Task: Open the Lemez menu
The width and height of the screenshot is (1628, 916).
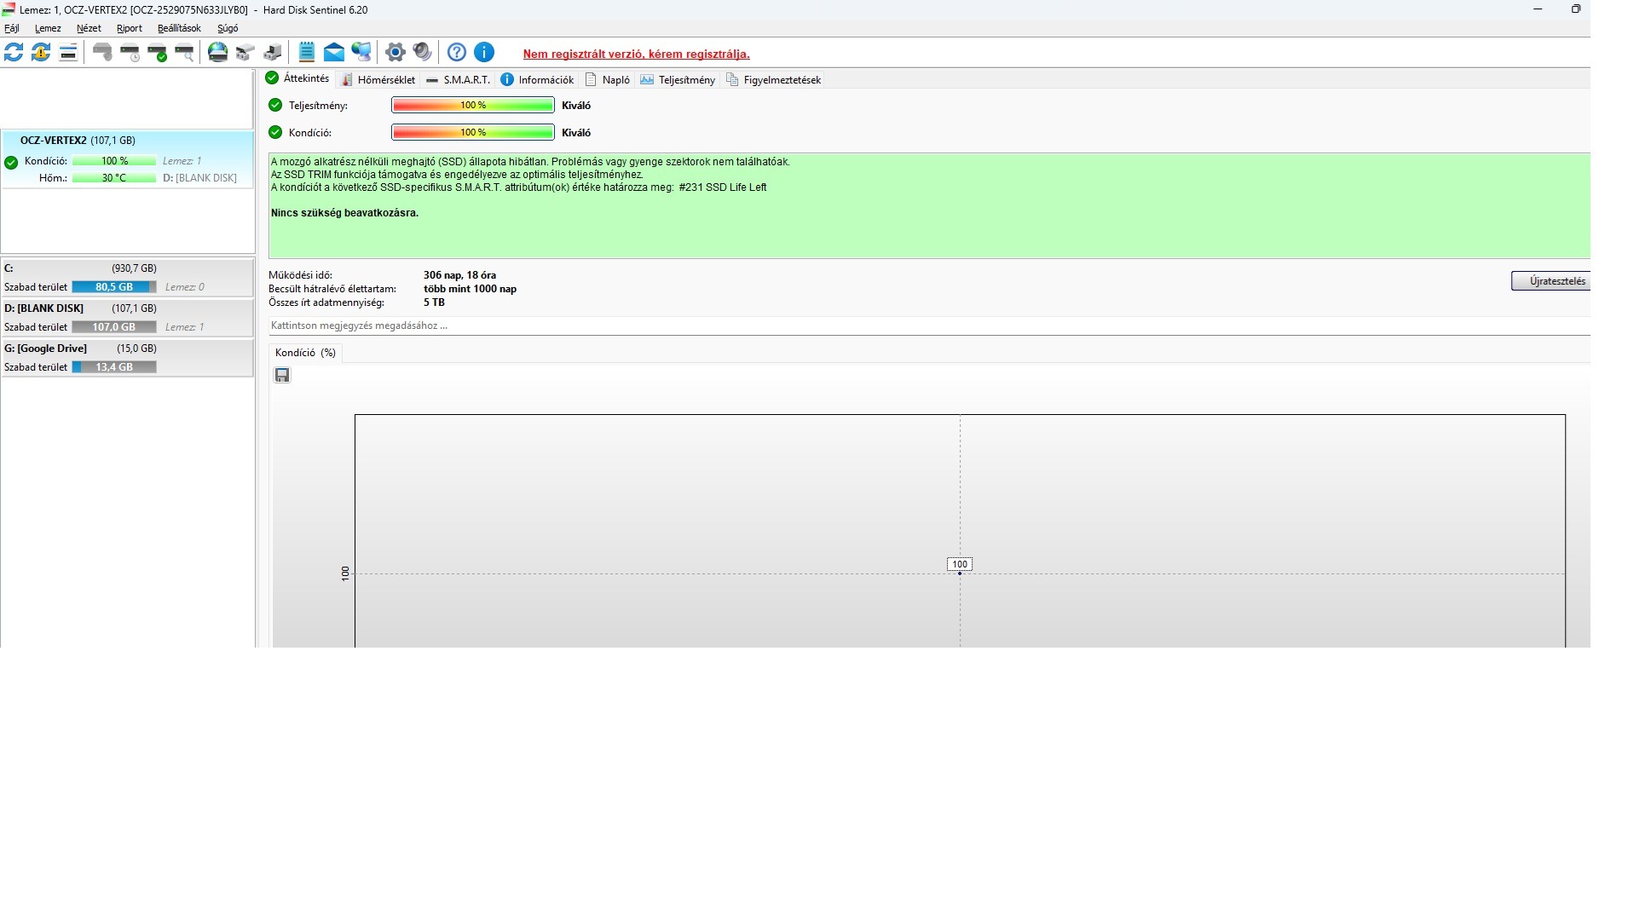Action: [x=48, y=28]
